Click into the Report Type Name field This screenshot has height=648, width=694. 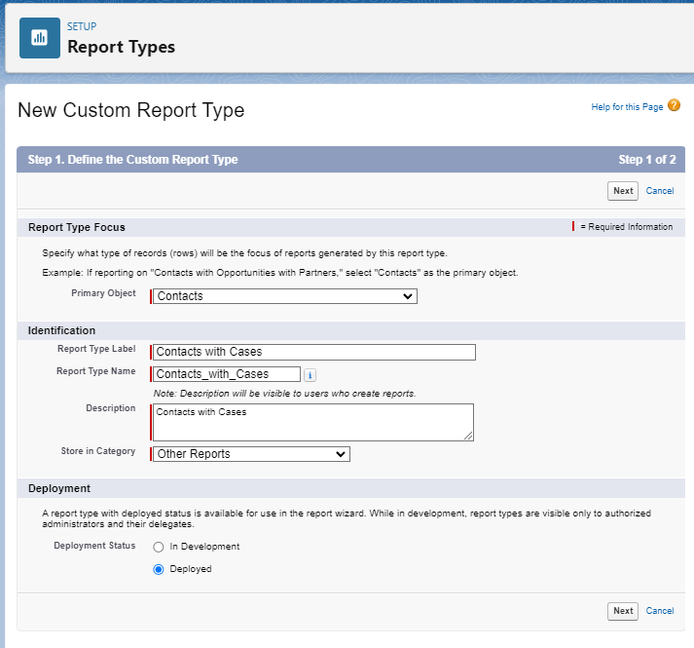(x=227, y=374)
